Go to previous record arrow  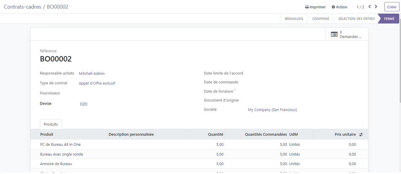pyautogui.click(x=369, y=7)
